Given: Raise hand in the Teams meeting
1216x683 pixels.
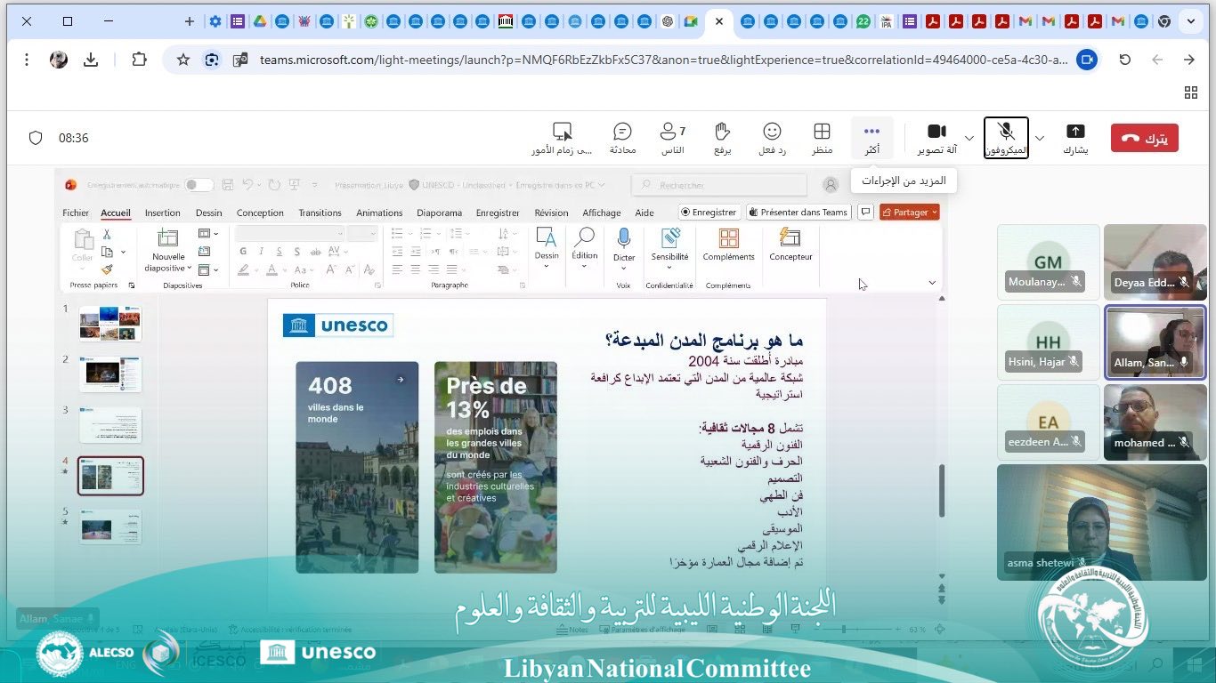Looking at the screenshot, I should [x=723, y=135].
